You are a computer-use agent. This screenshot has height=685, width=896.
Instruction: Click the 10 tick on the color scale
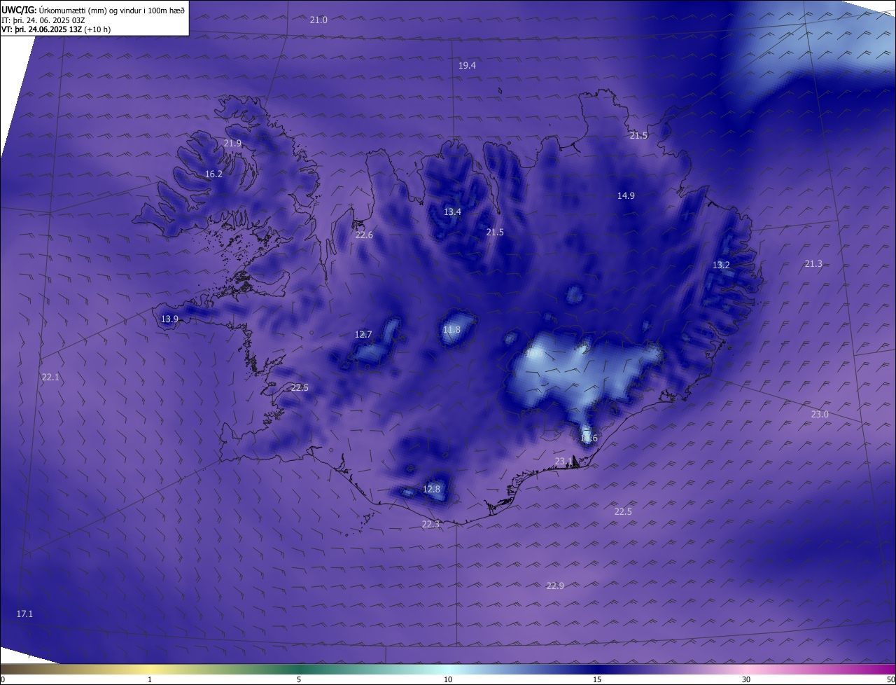[x=448, y=679]
